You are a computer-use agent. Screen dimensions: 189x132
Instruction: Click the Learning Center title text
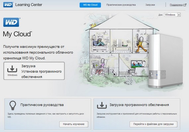tap(29, 5)
